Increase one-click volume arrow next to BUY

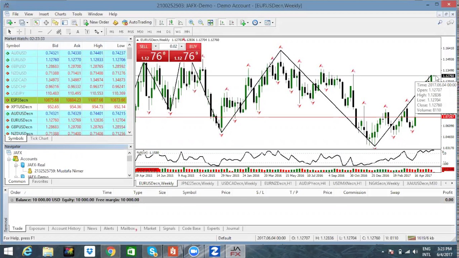(181, 47)
